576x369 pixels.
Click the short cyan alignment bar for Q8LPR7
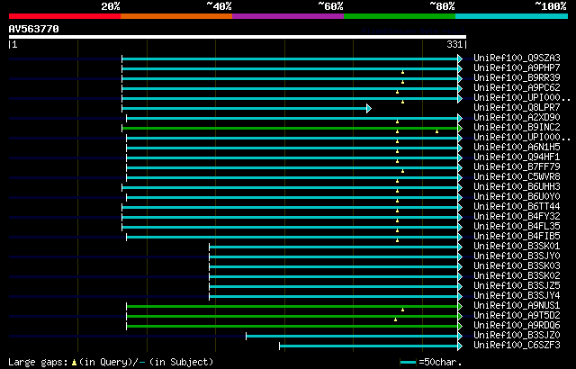tap(244, 108)
